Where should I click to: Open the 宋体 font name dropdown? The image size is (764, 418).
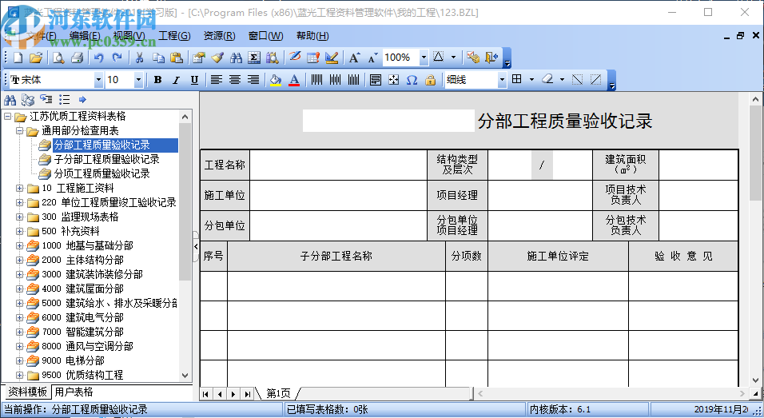(98, 80)
